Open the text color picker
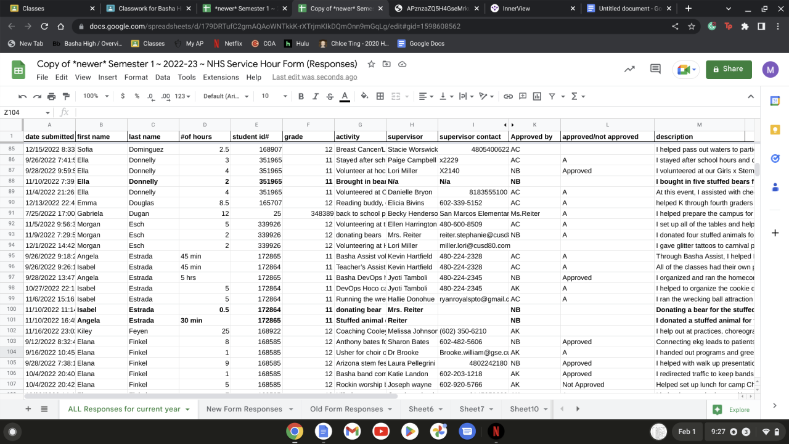789x444 pixels. (345, 96)
